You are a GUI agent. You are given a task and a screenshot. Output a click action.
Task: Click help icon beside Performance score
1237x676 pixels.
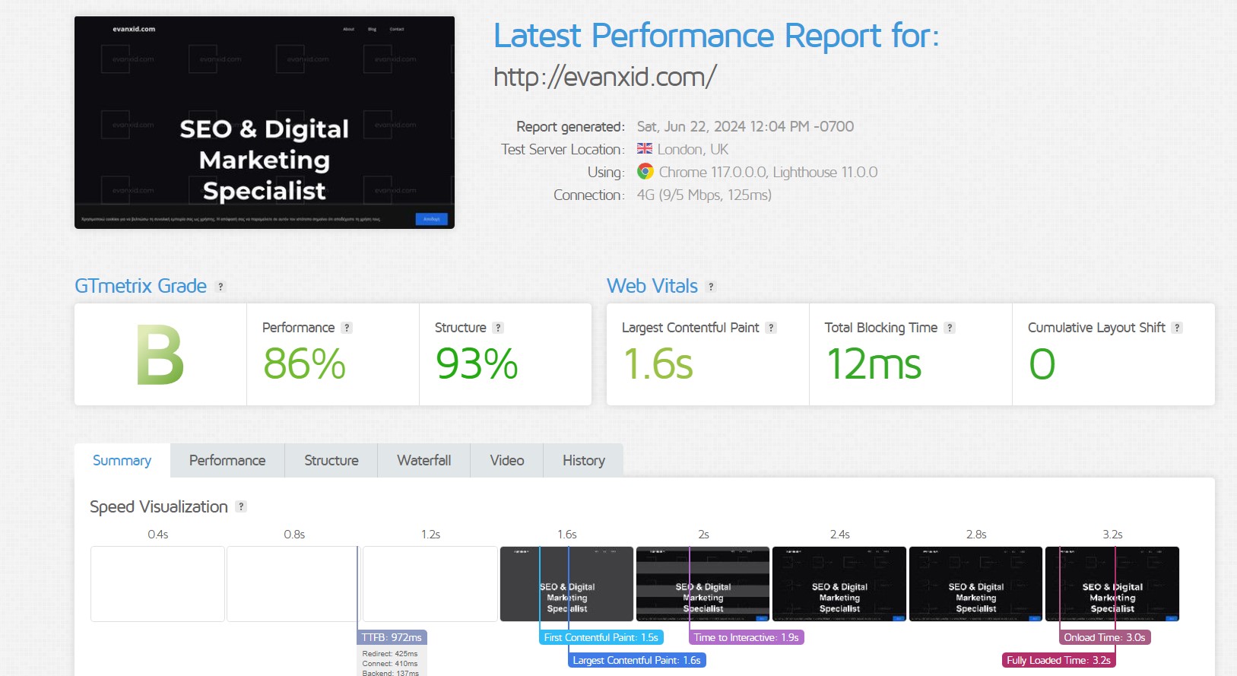347,328
